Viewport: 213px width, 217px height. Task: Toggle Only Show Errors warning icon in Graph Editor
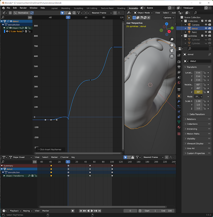(69, 13)
